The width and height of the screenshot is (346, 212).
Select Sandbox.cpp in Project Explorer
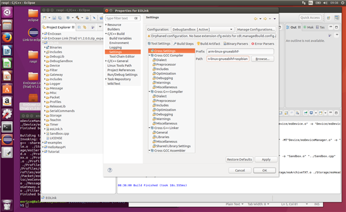[x=59, y=134]
